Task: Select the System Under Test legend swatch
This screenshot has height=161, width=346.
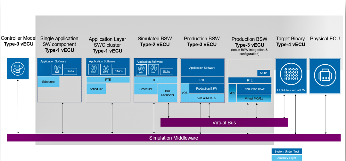Action: click(x=287, y=151)
